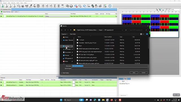This screenshot has width=181, height=102.
Task: Click the Clear Errors button
Action: click(x=123, y=95)
